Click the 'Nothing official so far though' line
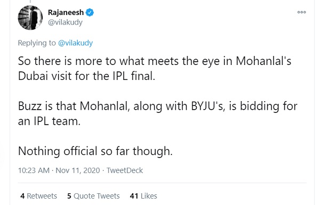The height and width of the screenshot is (205, 320). click(x=95, y=151)
